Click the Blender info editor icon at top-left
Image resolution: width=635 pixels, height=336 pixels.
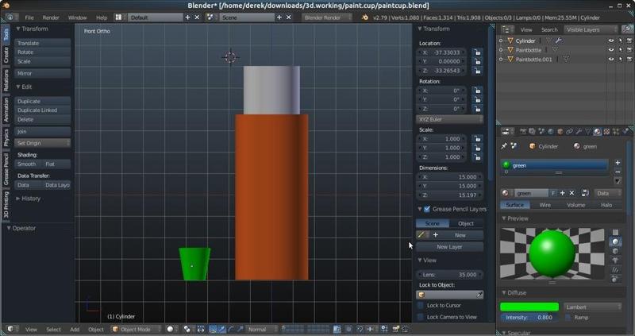point(10,17)
